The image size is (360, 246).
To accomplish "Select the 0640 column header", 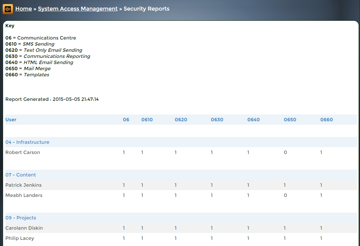I will tap(253, 120).
